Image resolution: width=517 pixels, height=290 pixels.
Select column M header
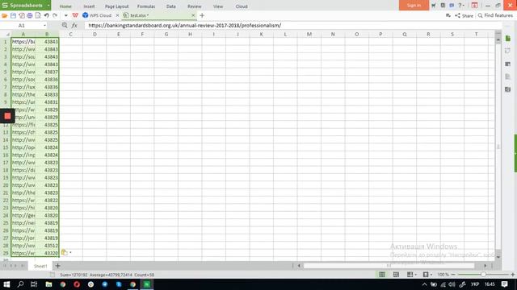point(309,34)
